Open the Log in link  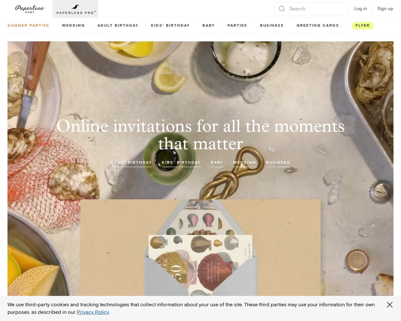[x=360, y=9]
